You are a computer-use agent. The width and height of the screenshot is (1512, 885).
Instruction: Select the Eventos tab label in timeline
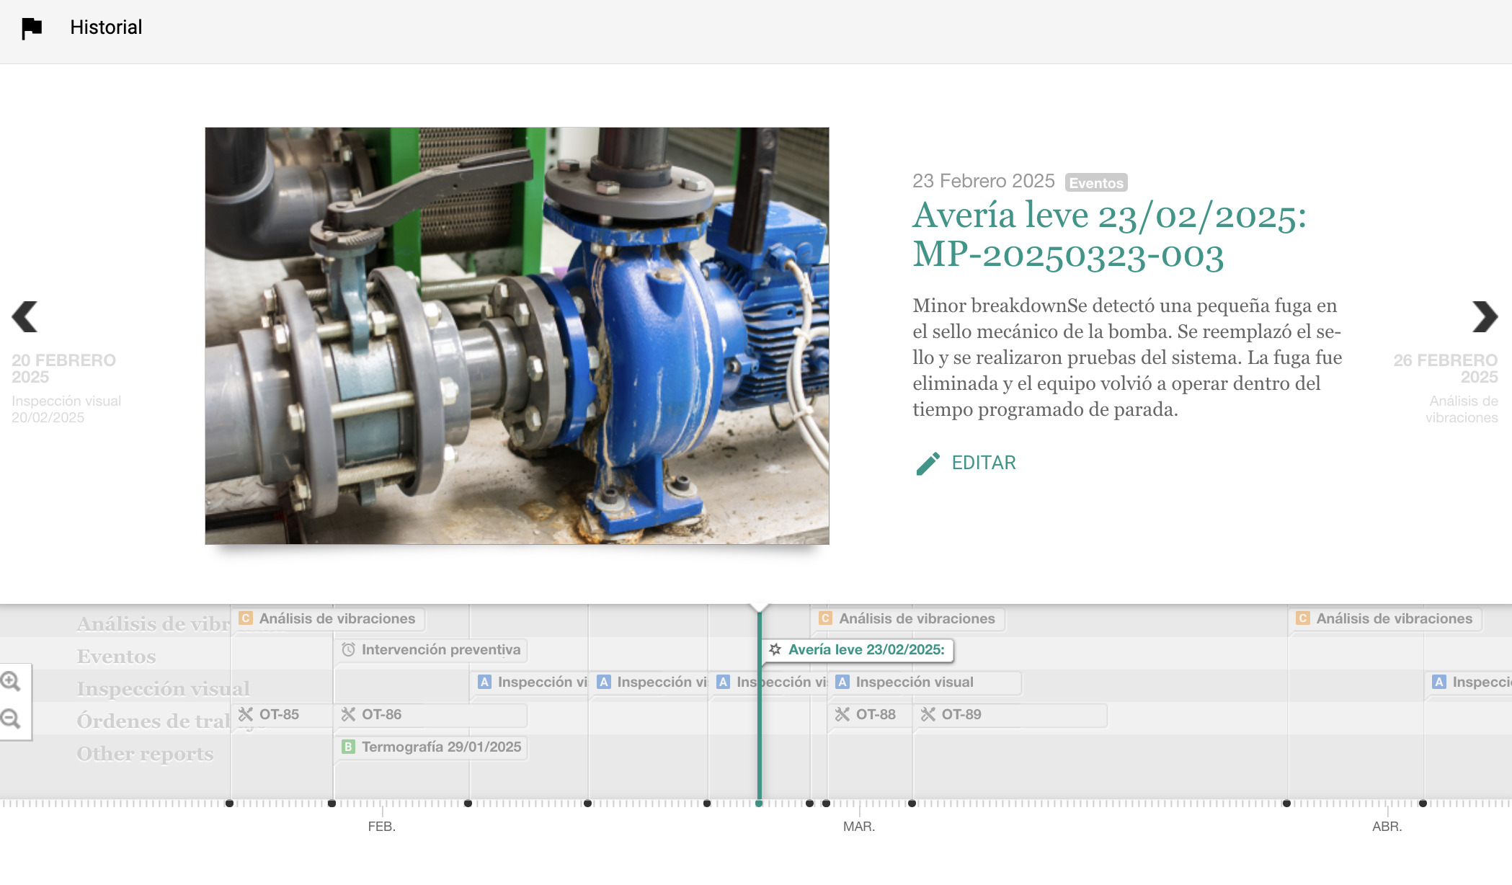pos(116,655)
